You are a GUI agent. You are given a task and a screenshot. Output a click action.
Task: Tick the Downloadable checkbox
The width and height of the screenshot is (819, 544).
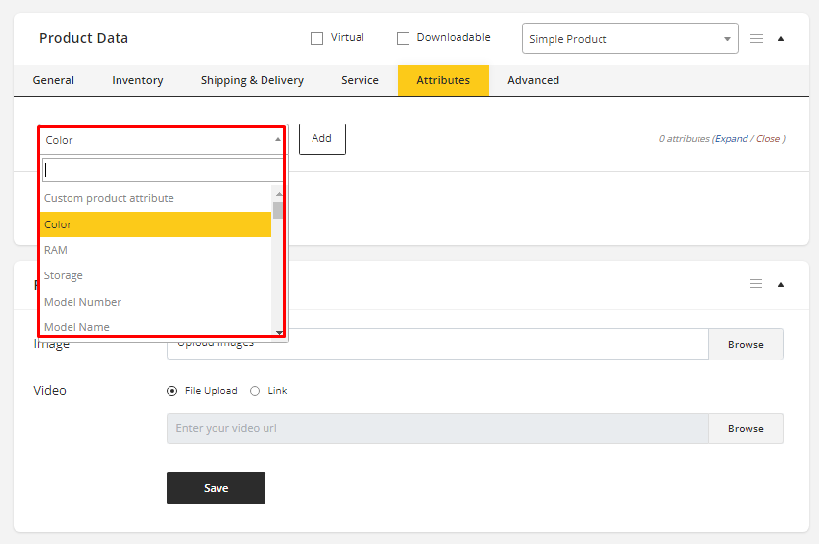tap(403, 38)
